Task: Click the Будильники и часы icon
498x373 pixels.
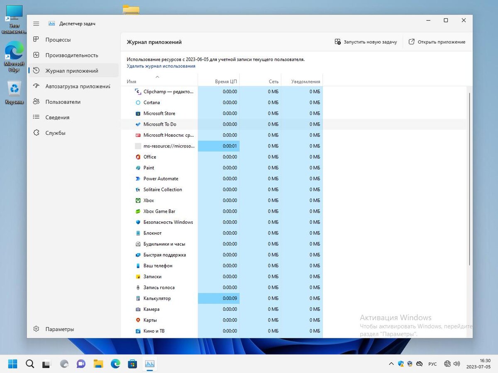Action: [138, 244]
